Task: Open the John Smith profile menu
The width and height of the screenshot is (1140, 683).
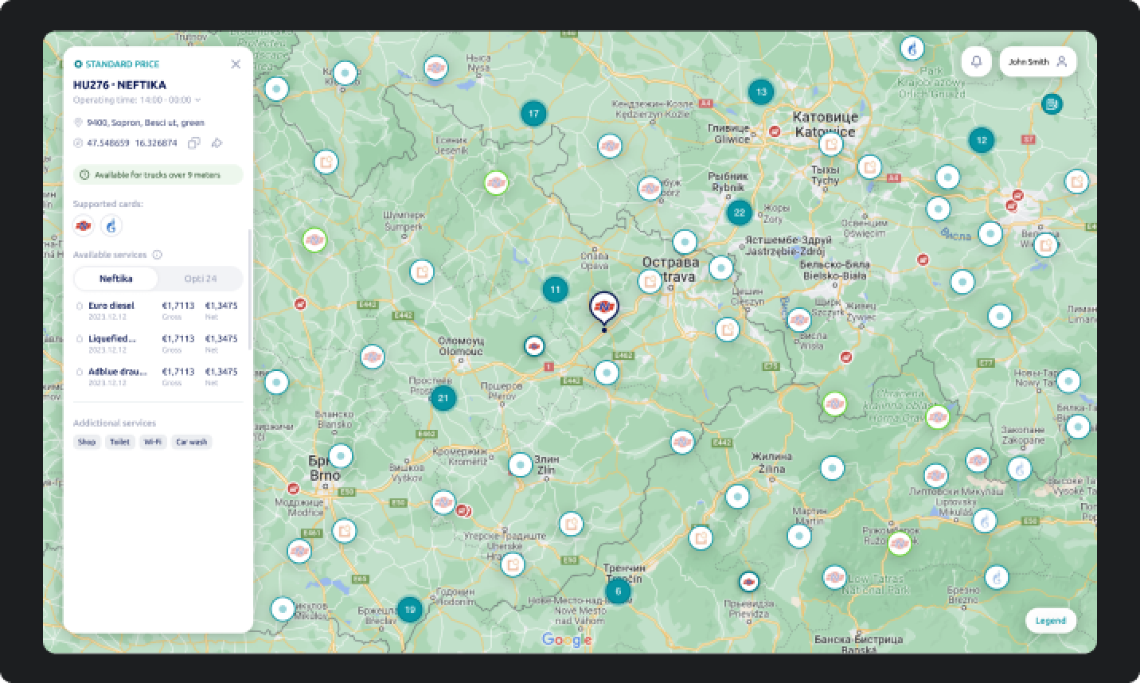Action: tap(1037, 61)
